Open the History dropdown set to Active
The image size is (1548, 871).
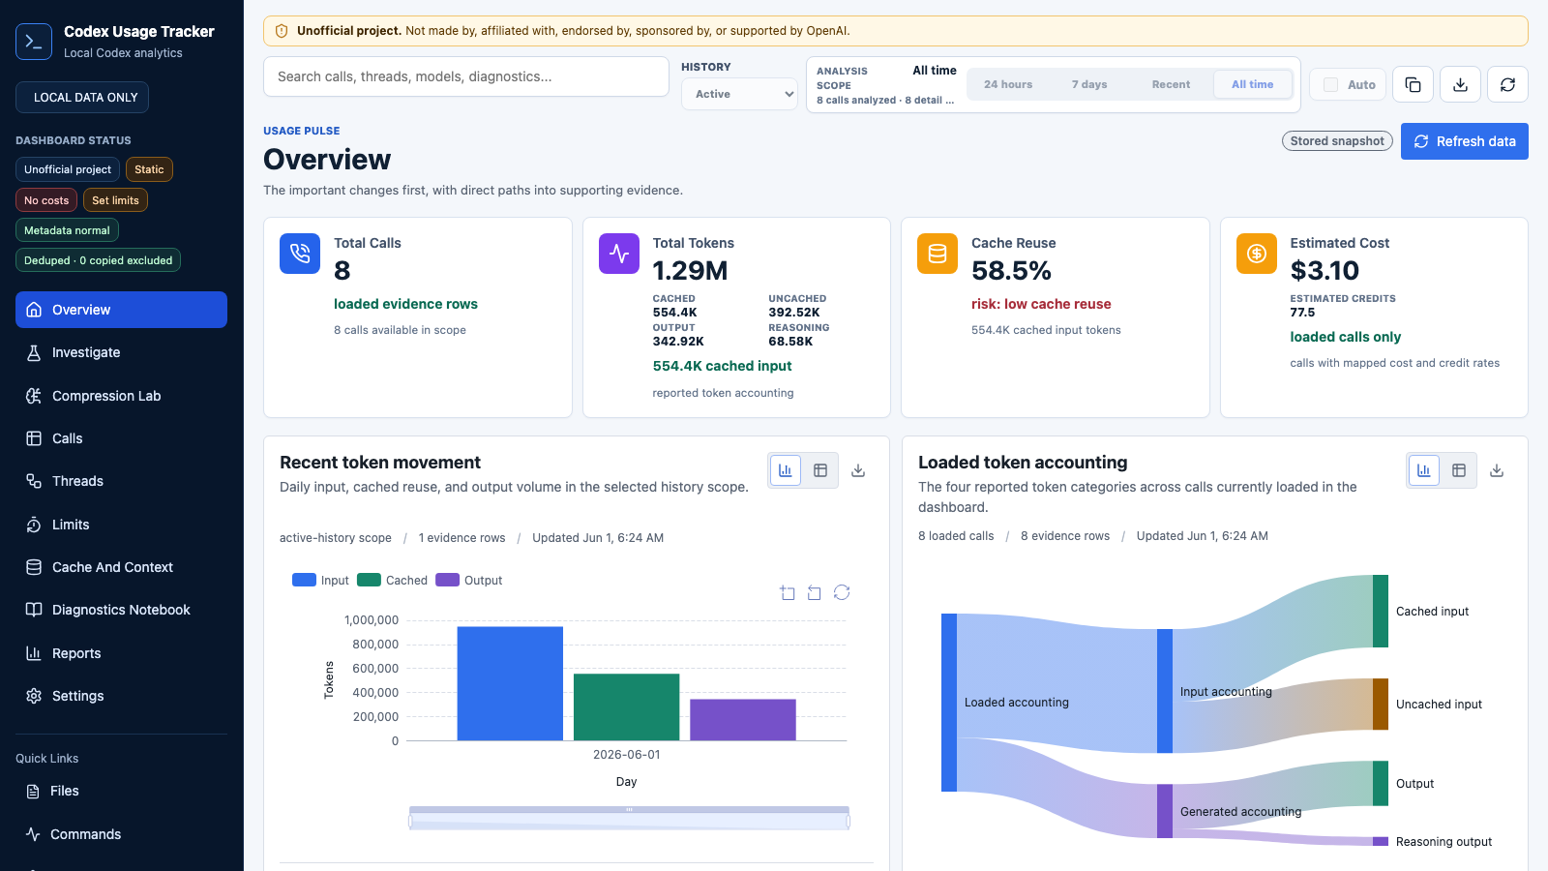[740, 94]
